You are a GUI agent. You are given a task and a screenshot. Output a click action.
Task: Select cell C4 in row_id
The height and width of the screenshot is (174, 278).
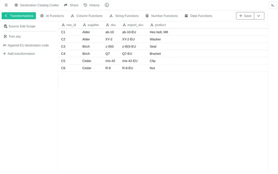tap(63, 54)
